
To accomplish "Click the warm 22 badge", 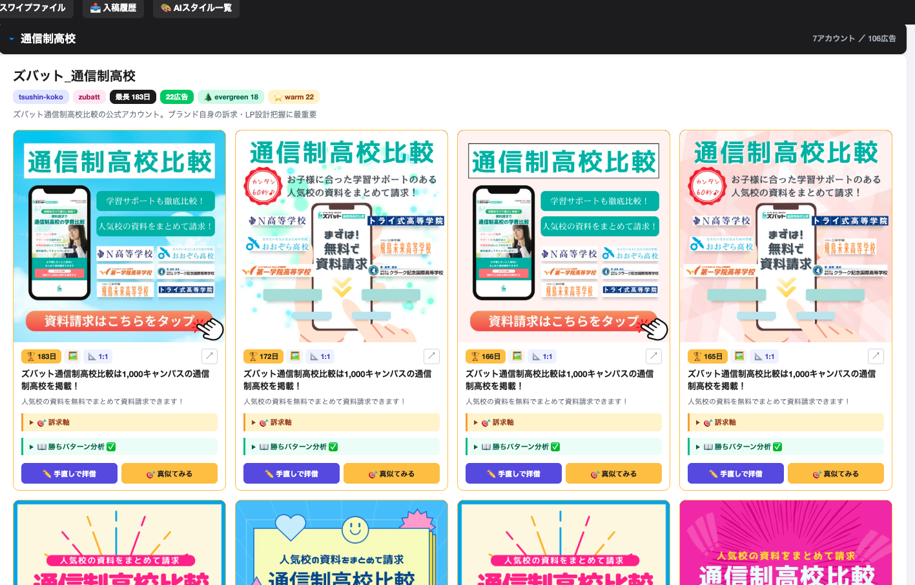I will (x=294, y=97).
